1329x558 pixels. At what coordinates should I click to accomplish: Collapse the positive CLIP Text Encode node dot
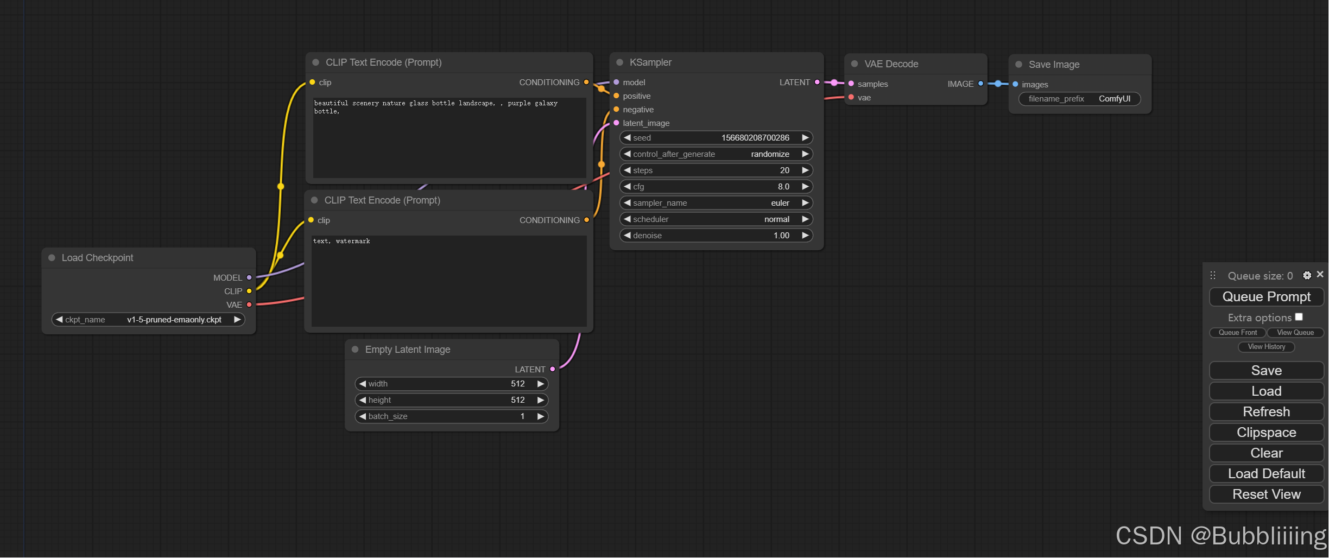(x=316, y=62)
